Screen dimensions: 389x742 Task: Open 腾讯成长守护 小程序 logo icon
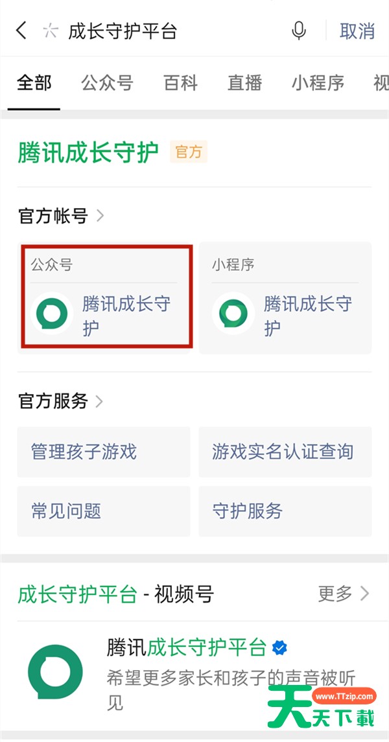233,313
